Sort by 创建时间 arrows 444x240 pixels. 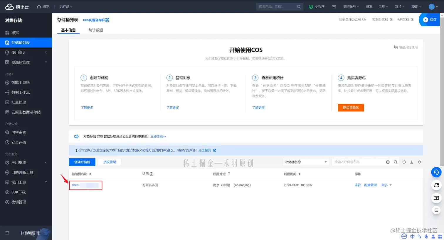(300, 174)
